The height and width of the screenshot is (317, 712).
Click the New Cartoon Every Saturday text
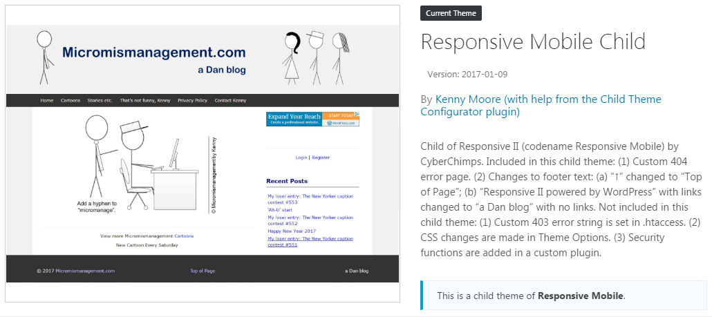tap(147, 245)
